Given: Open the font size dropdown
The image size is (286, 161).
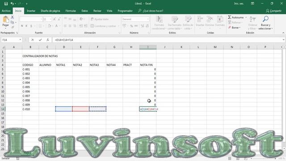Looking at the screenshot, I should pyautogui.click(x=50, y=19).
